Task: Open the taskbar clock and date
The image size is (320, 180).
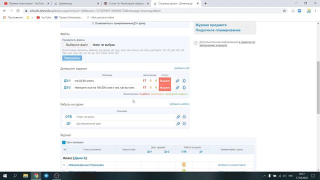Action: [302, 175]
